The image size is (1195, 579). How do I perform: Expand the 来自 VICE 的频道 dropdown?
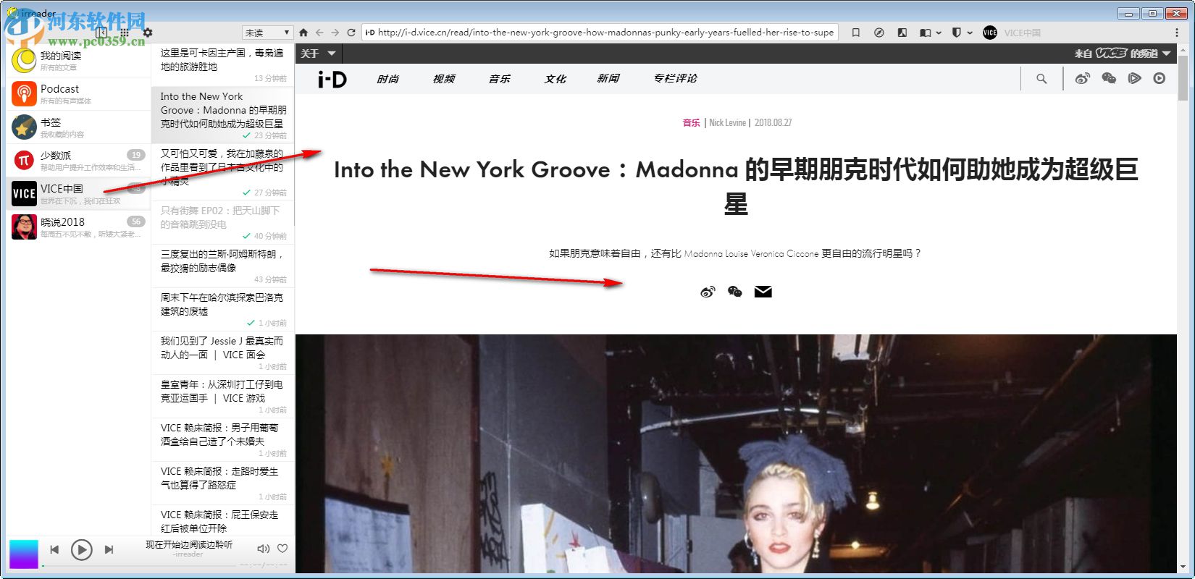click(1123, 54)
